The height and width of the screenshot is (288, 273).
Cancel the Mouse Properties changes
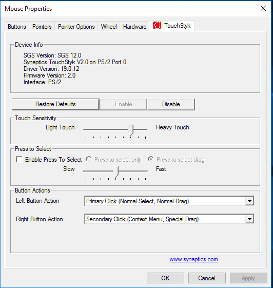[207, 278]
